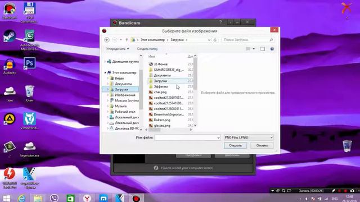Go up one folder level
The image size is (360, 202).
tap(127, 40)
